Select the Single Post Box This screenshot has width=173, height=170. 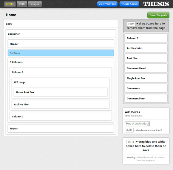146,78
